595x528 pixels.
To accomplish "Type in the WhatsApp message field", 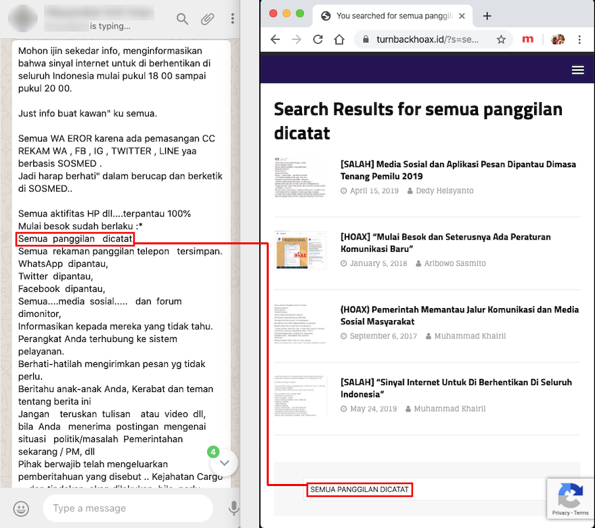I will pyautogui.click(x=127, y=508).
